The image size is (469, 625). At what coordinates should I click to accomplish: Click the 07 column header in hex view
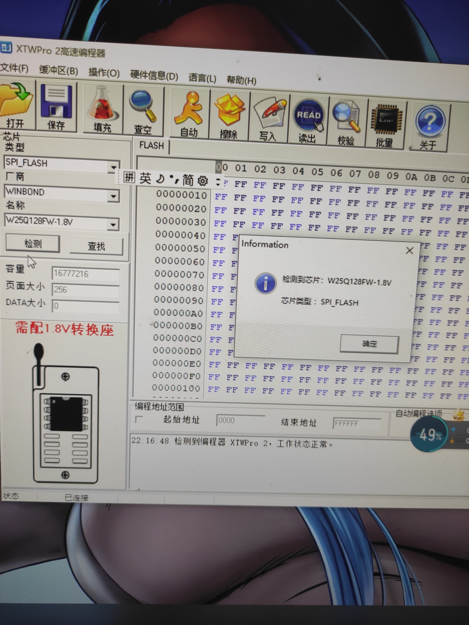pos(355,174)
